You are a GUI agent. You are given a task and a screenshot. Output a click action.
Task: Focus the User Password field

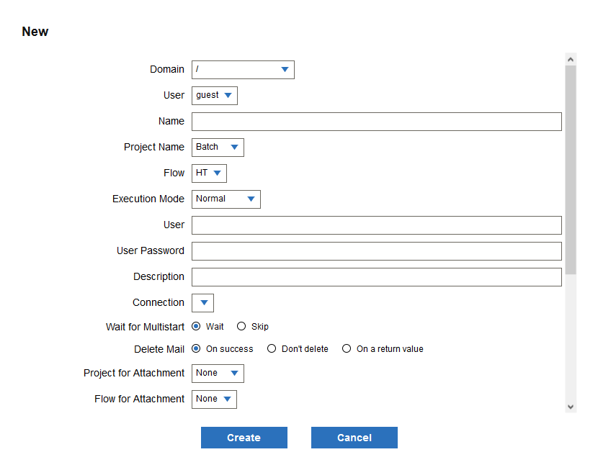coord(376,251)
